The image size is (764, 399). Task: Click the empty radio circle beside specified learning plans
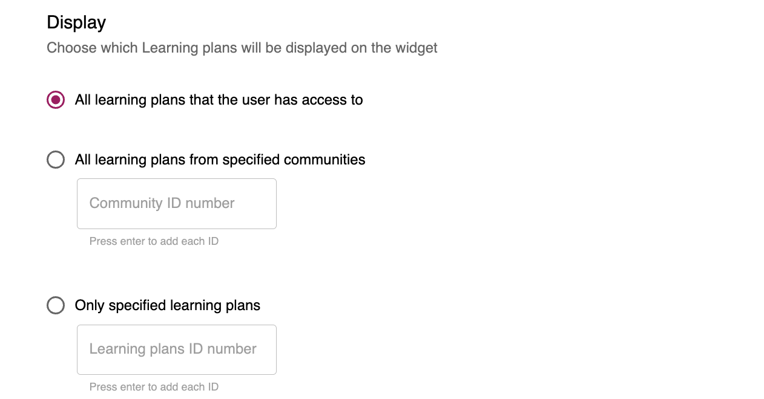click(x=56, y=305)
